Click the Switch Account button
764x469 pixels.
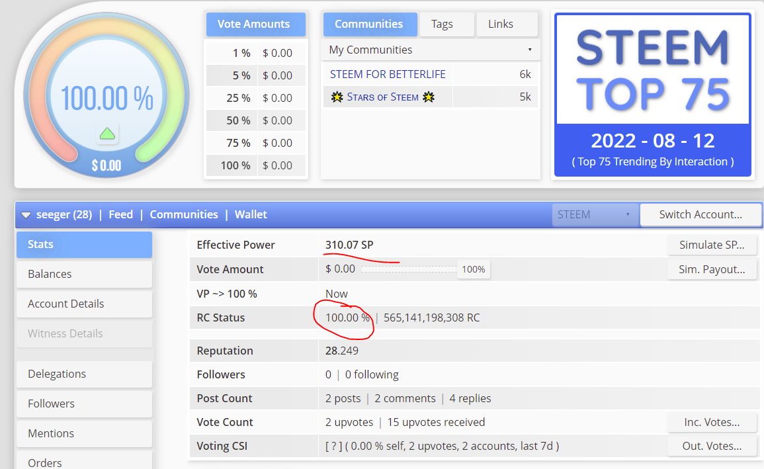700,215
